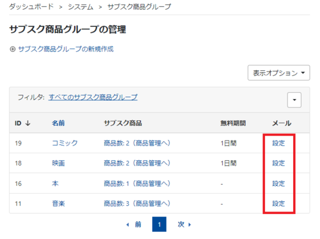
Task: Select ID cell 11
Action: [x=18, y=204]
